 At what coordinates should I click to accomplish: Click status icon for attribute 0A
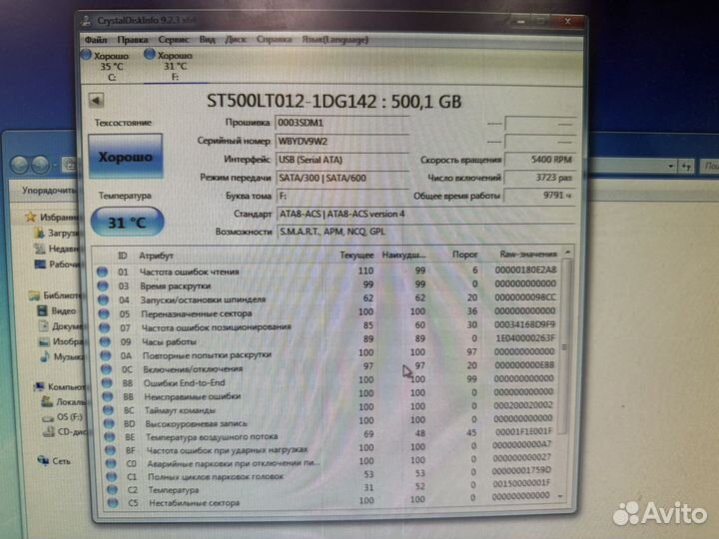pyautogui.click(x=106, y=355)
